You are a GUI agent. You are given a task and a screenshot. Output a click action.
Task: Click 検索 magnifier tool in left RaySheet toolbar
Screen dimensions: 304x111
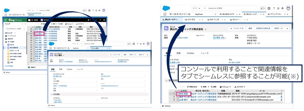click(x=60, y=24)
